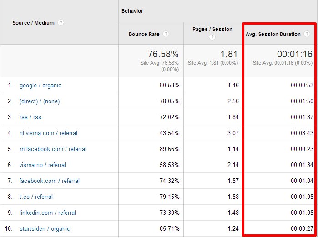Open the visma.no / referral link
The width and height of the screenshot is (318, 238).
coord(43,165)
